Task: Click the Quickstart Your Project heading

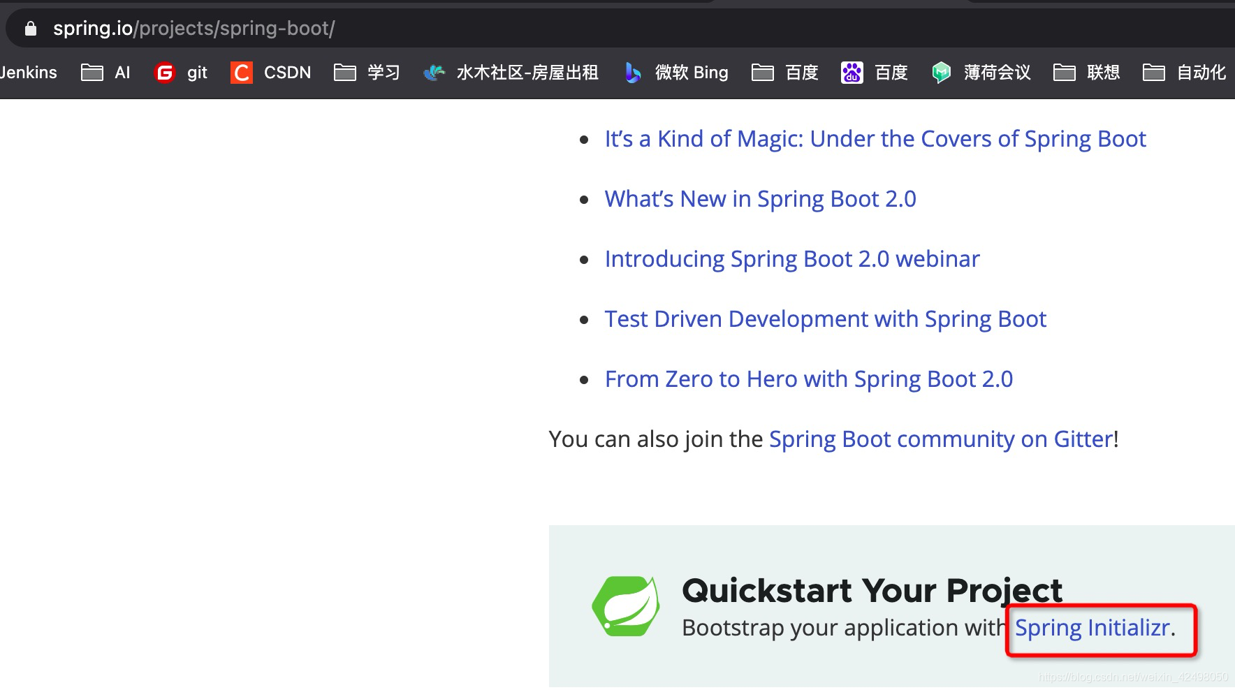Action: 872,591
